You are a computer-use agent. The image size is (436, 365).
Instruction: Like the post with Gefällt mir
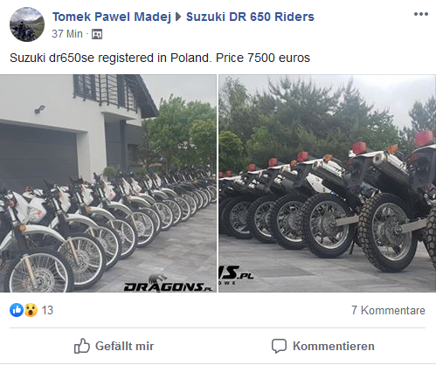click(114, 346)
